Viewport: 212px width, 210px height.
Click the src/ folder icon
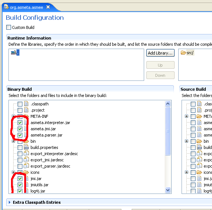coord(183,53)
